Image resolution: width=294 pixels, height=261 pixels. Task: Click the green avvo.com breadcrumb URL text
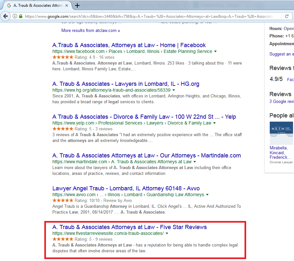[128, 195]
